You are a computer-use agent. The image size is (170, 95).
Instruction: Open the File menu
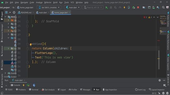6,2
